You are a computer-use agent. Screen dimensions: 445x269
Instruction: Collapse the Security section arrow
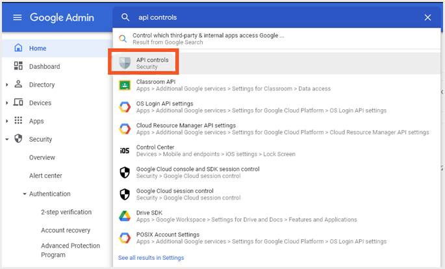tap(7, 139)
